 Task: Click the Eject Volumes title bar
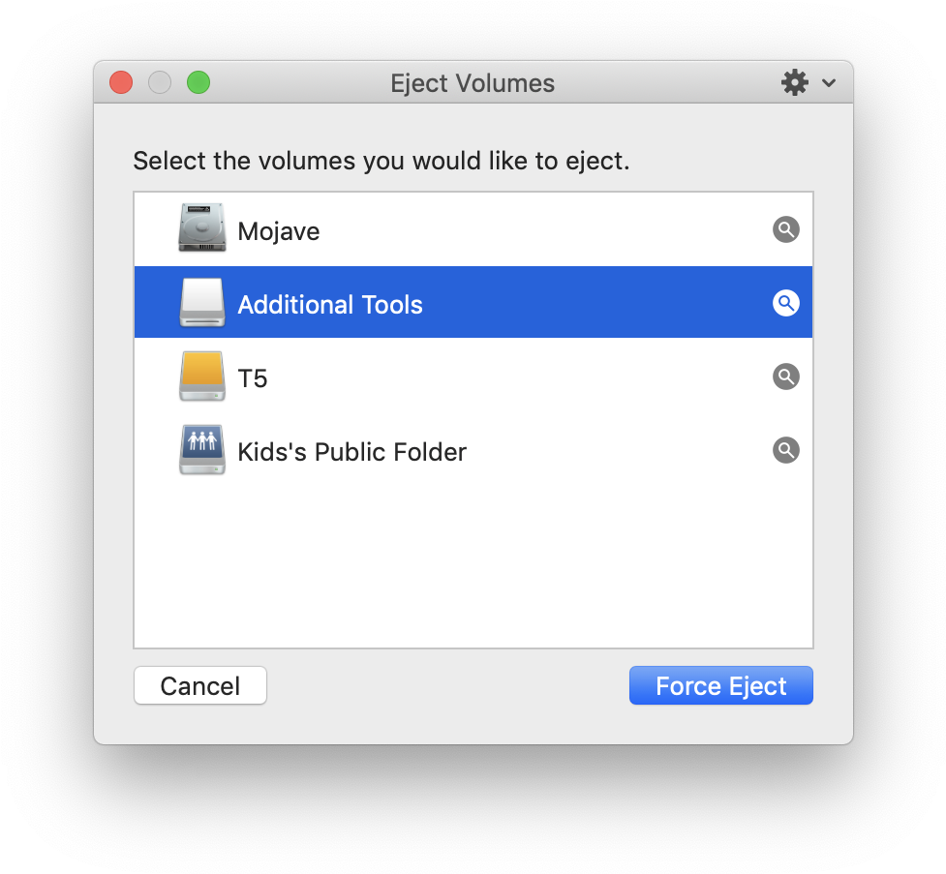(x=473, y=83)
